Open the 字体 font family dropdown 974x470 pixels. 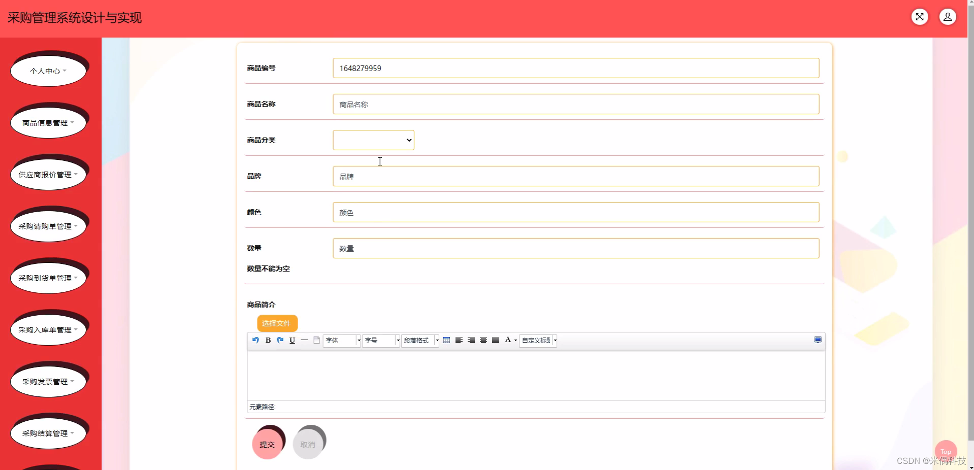click(x=342, y=341)
